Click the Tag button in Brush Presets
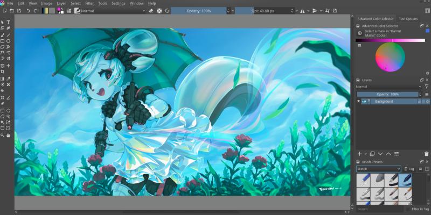Image resolution: width=431 pixels, height=215 pixels. coord(409,169)
